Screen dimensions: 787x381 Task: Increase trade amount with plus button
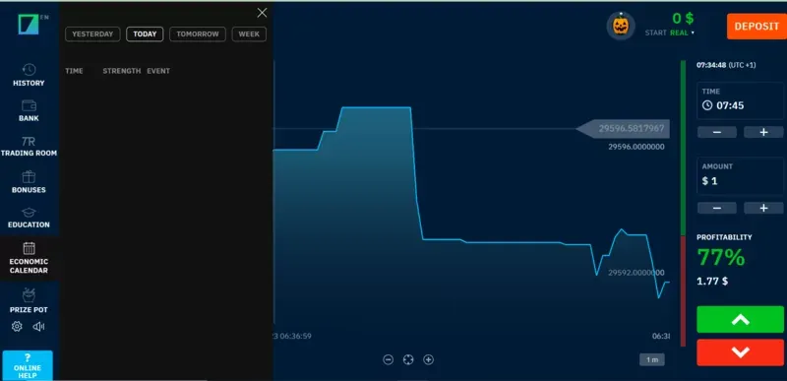pyautogui.click(x=763, y=208)
